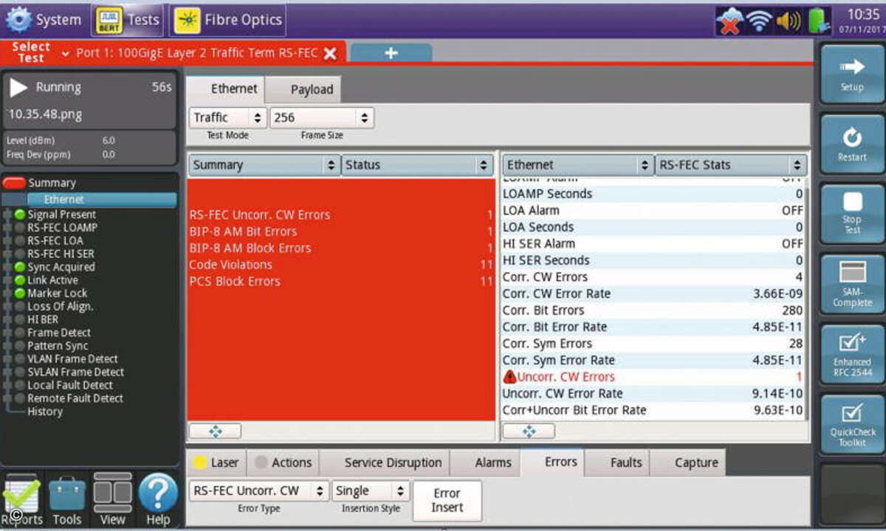Adjust volume via the speaker icon

point(789,21)
